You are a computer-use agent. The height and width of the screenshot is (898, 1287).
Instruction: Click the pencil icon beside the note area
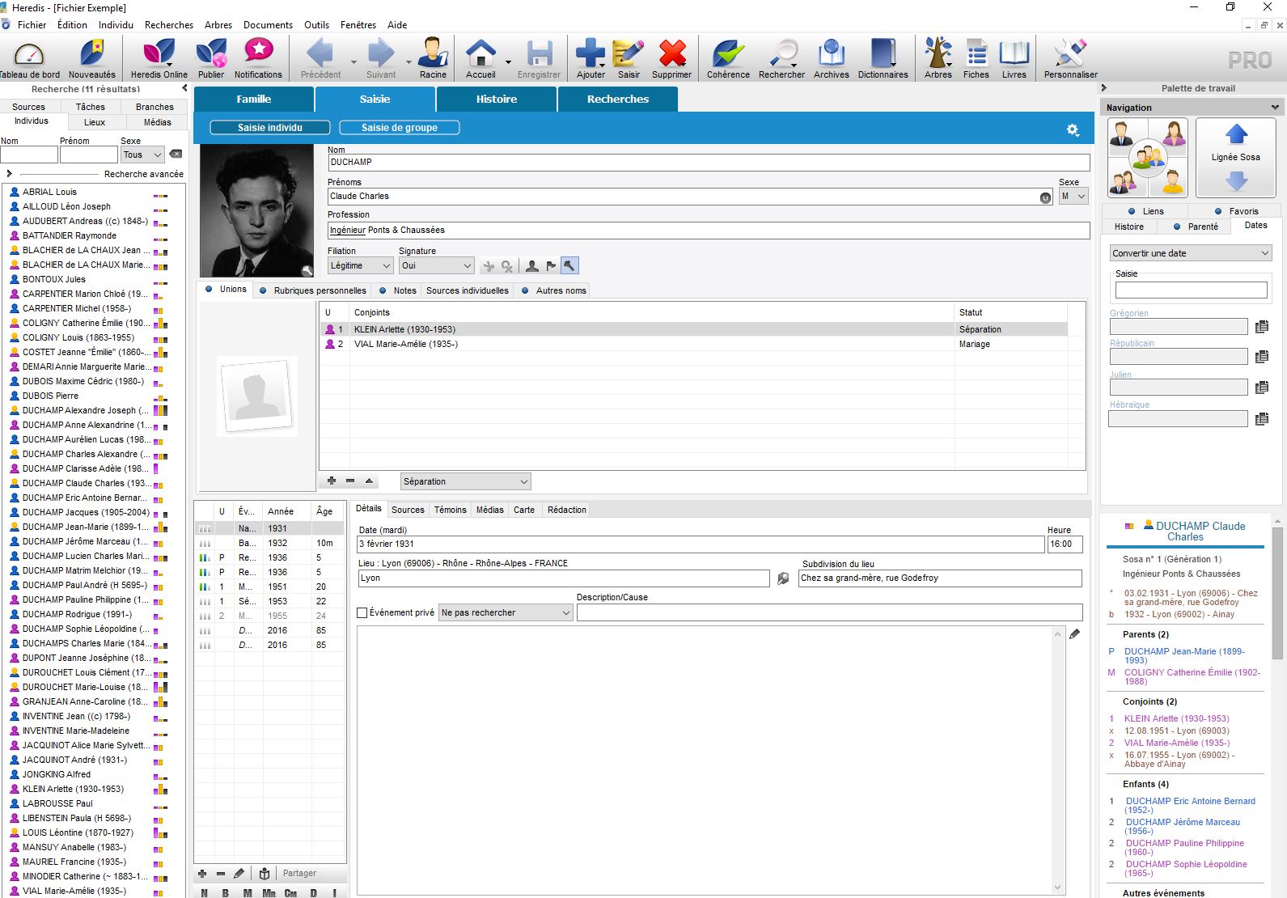tap(1075, 634)
